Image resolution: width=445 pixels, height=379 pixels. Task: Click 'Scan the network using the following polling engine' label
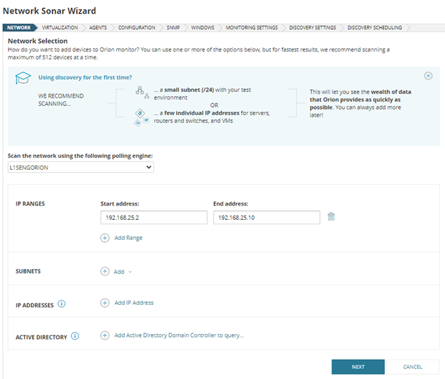tap(80, 156)
